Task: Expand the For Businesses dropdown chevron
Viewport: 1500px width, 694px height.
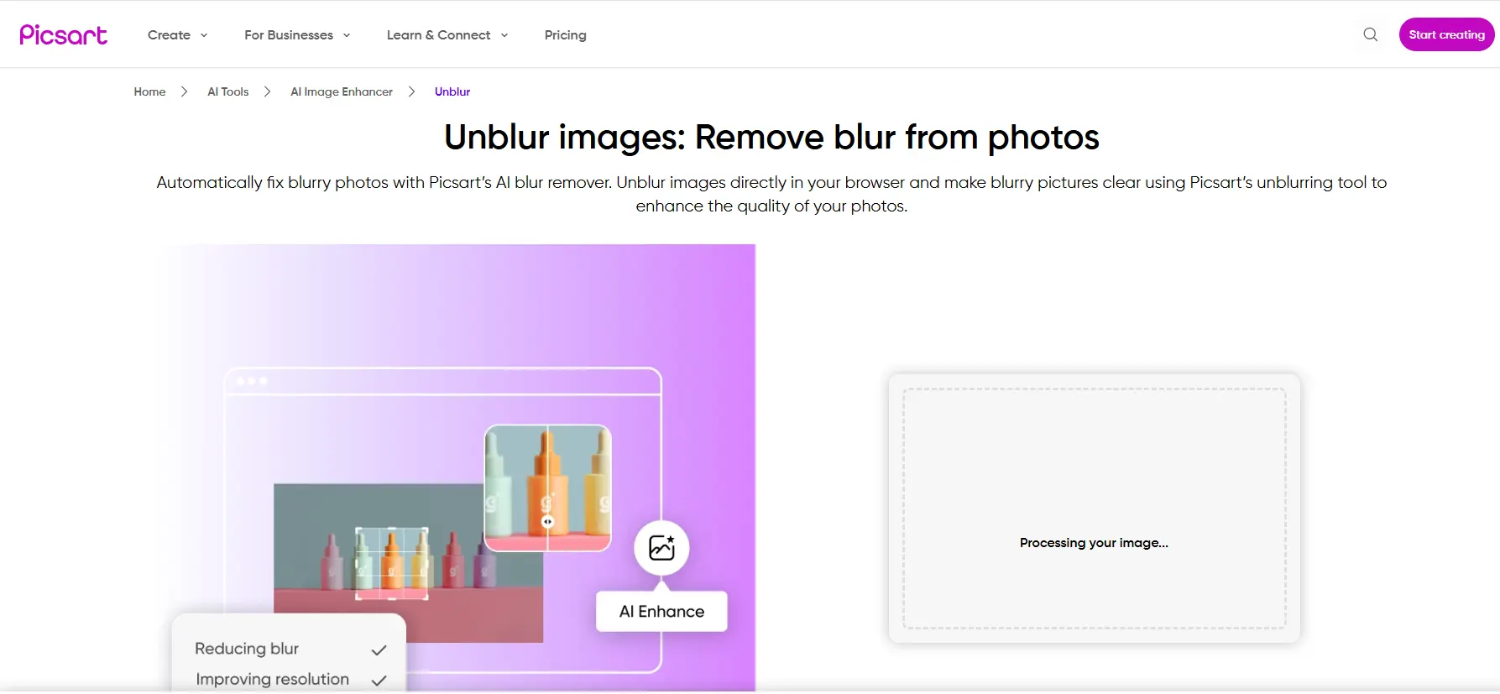Action: point(347,35)
